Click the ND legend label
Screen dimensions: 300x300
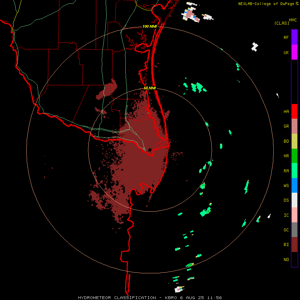pyautogui.click(x=286, y=260)
